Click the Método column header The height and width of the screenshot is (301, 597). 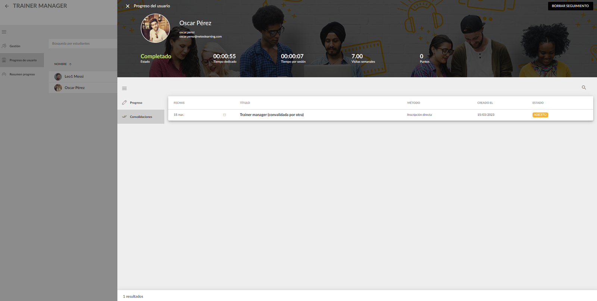point(413,103)
